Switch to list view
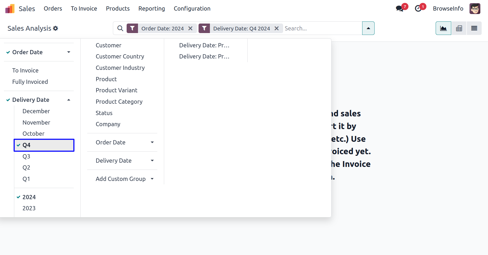The image size is (488, 255). coord(474,28)
